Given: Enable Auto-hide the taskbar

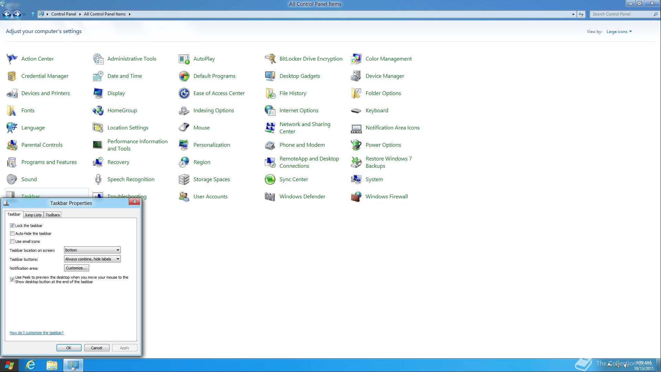Looking at the screenshot, I should [x=12, y=234].
